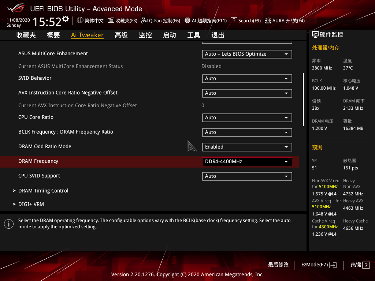
Task: Switch language via 简体中文 label
Action: 94,20
